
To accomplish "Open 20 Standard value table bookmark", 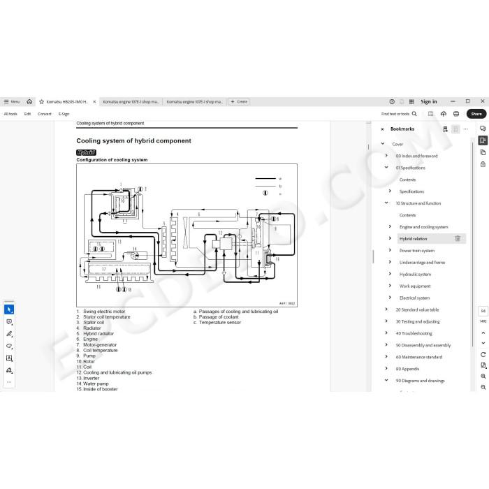I will 417,310.
